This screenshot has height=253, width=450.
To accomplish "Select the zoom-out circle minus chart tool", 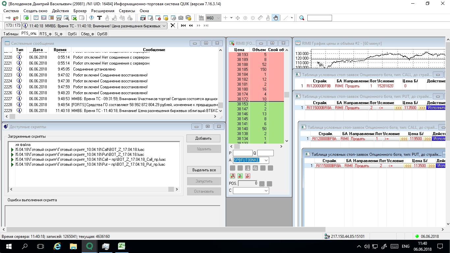I will pos(253,18).
